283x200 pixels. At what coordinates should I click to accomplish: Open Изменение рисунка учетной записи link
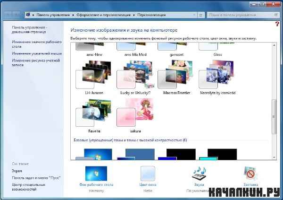(x=36, y=62)
